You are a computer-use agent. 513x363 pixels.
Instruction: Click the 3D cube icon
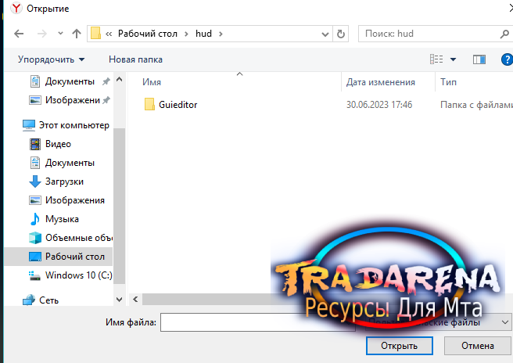(35, 238)
